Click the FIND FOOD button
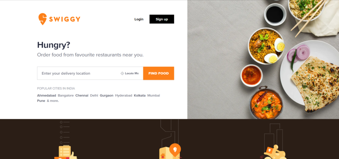The width and height of the screenshot is (339, 159). [159, 73]
